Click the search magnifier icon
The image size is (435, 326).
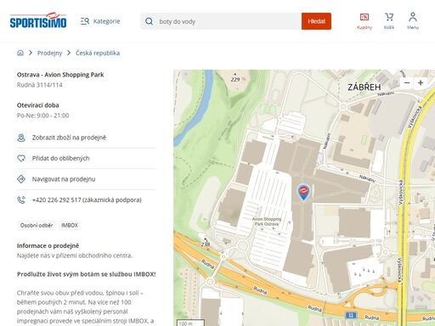[x=149, y=21]
